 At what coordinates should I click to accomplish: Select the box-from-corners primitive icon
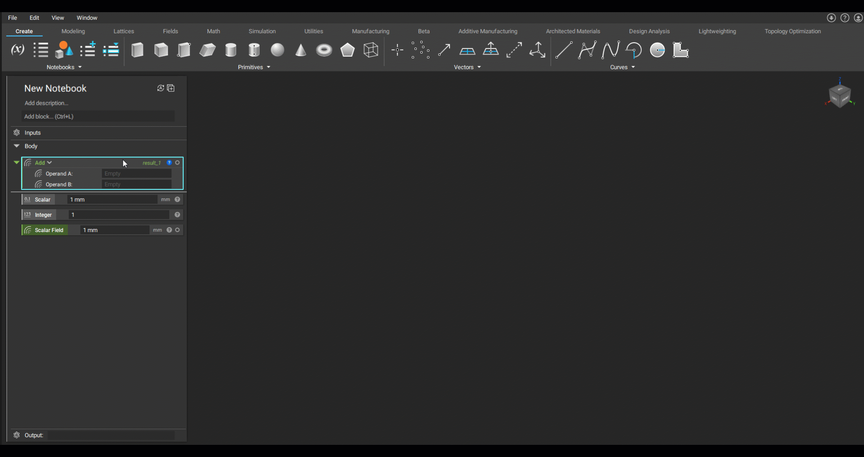(184, 50)
